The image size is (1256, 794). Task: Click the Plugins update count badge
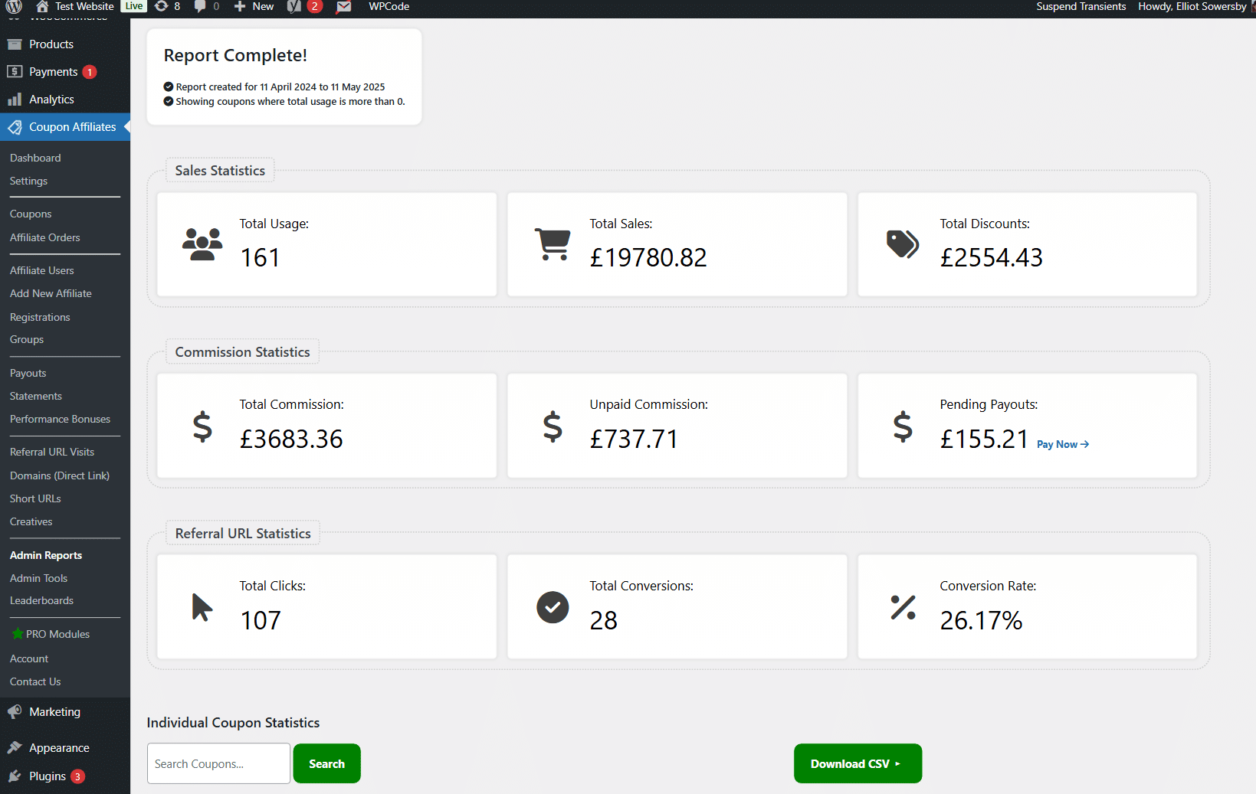(77, 776)
